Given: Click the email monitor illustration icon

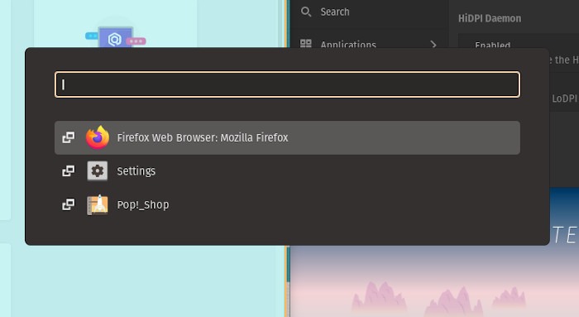Looking at the screenshot, I should pos(115,38).
